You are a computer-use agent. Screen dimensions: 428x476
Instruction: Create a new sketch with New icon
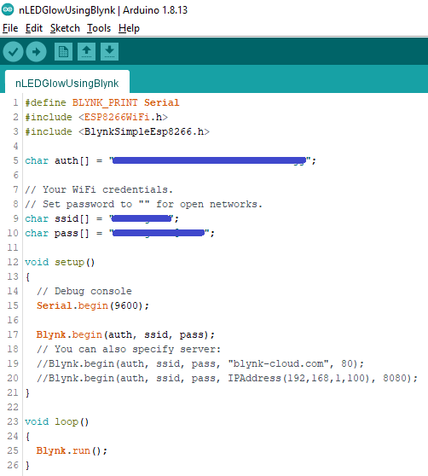(x=63, y=51)
